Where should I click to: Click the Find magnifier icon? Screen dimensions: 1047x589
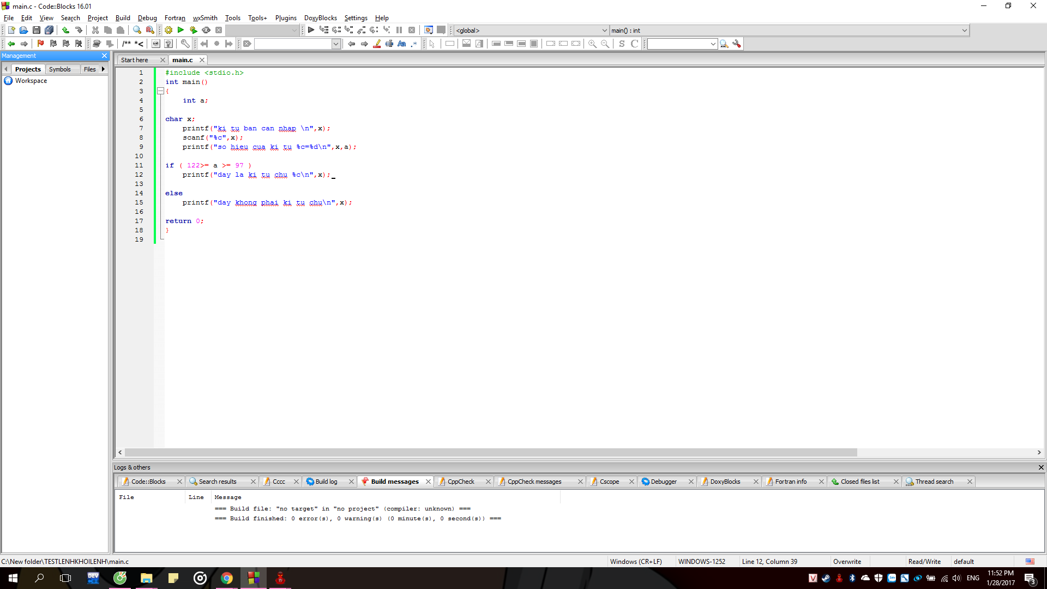137,31
